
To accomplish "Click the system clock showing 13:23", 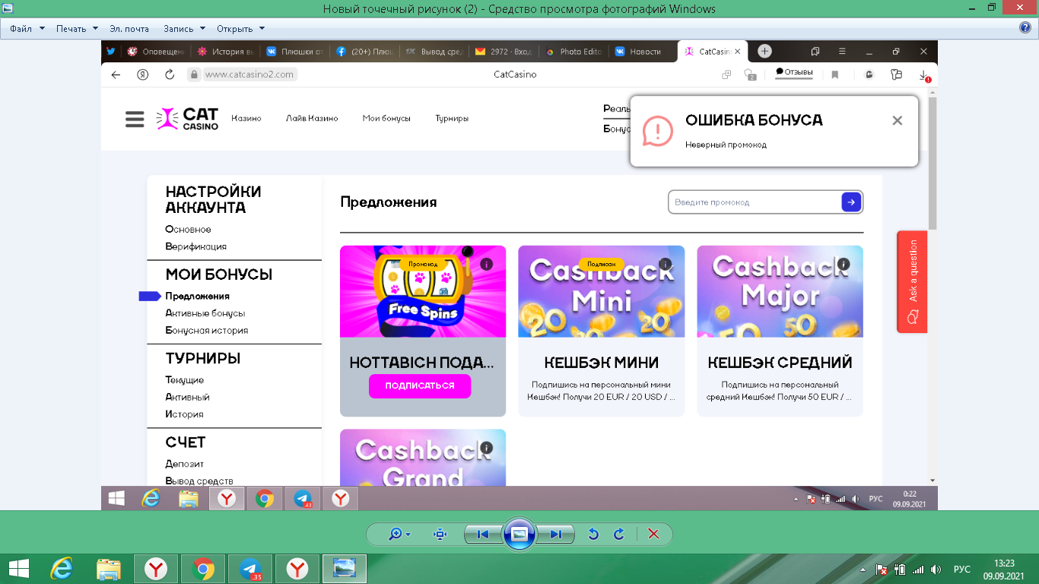I will [1006, 569].
